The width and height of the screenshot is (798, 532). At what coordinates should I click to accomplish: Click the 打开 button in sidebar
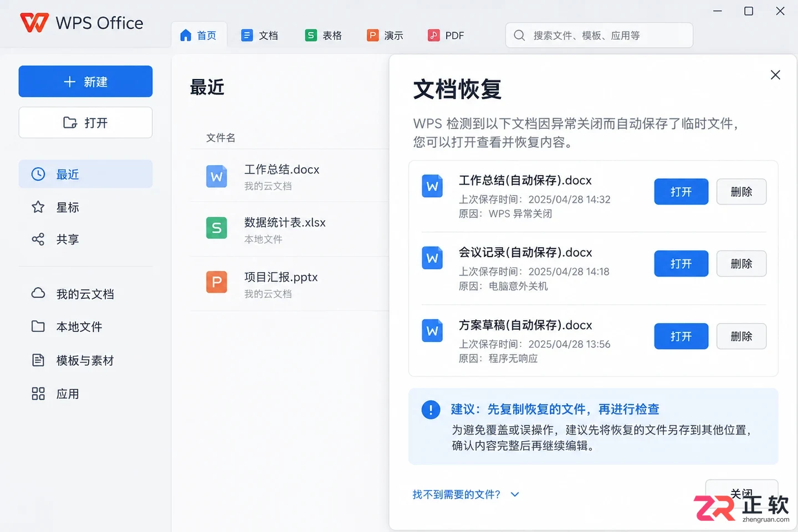[85, 122]
